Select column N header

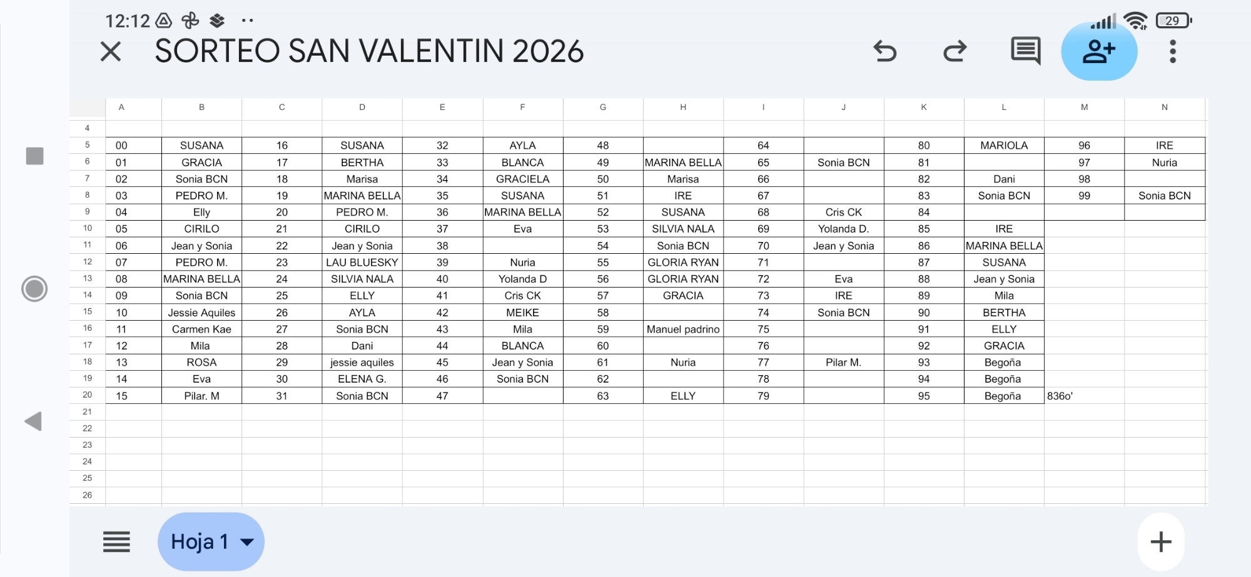pos(1164,108)
